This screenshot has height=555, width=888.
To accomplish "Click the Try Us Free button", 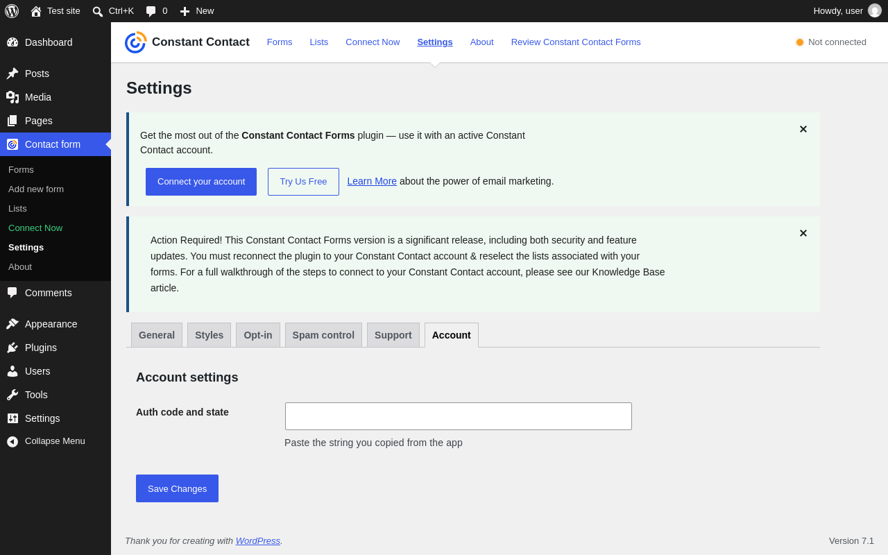I will pos(303,182).
